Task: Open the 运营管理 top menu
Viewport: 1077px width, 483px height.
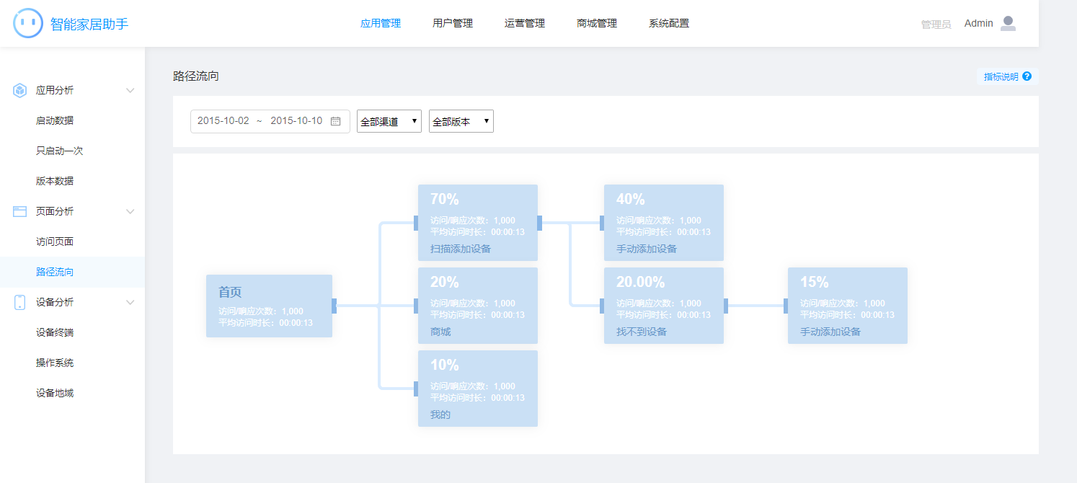Action: tap(525, 23)
